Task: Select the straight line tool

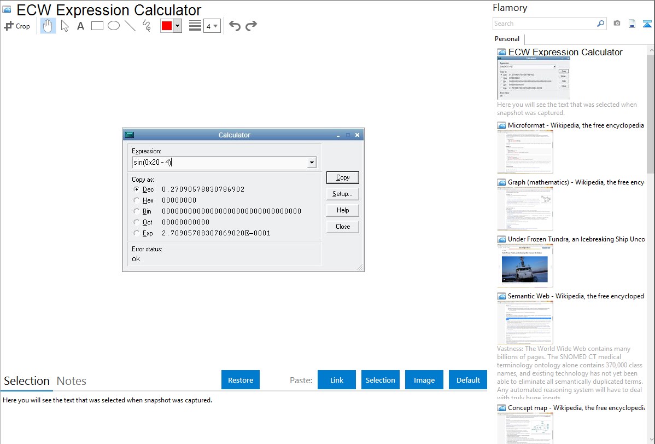Action: pyautogui.click(x=130, y=26)
